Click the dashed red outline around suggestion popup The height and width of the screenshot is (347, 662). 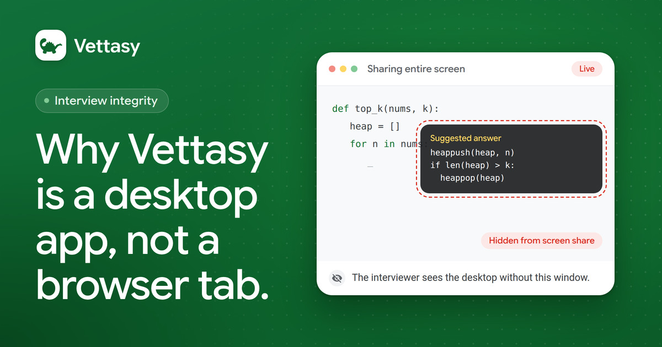(x=511, y=159)
